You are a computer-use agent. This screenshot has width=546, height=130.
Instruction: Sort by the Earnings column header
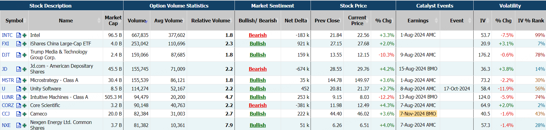418,21
